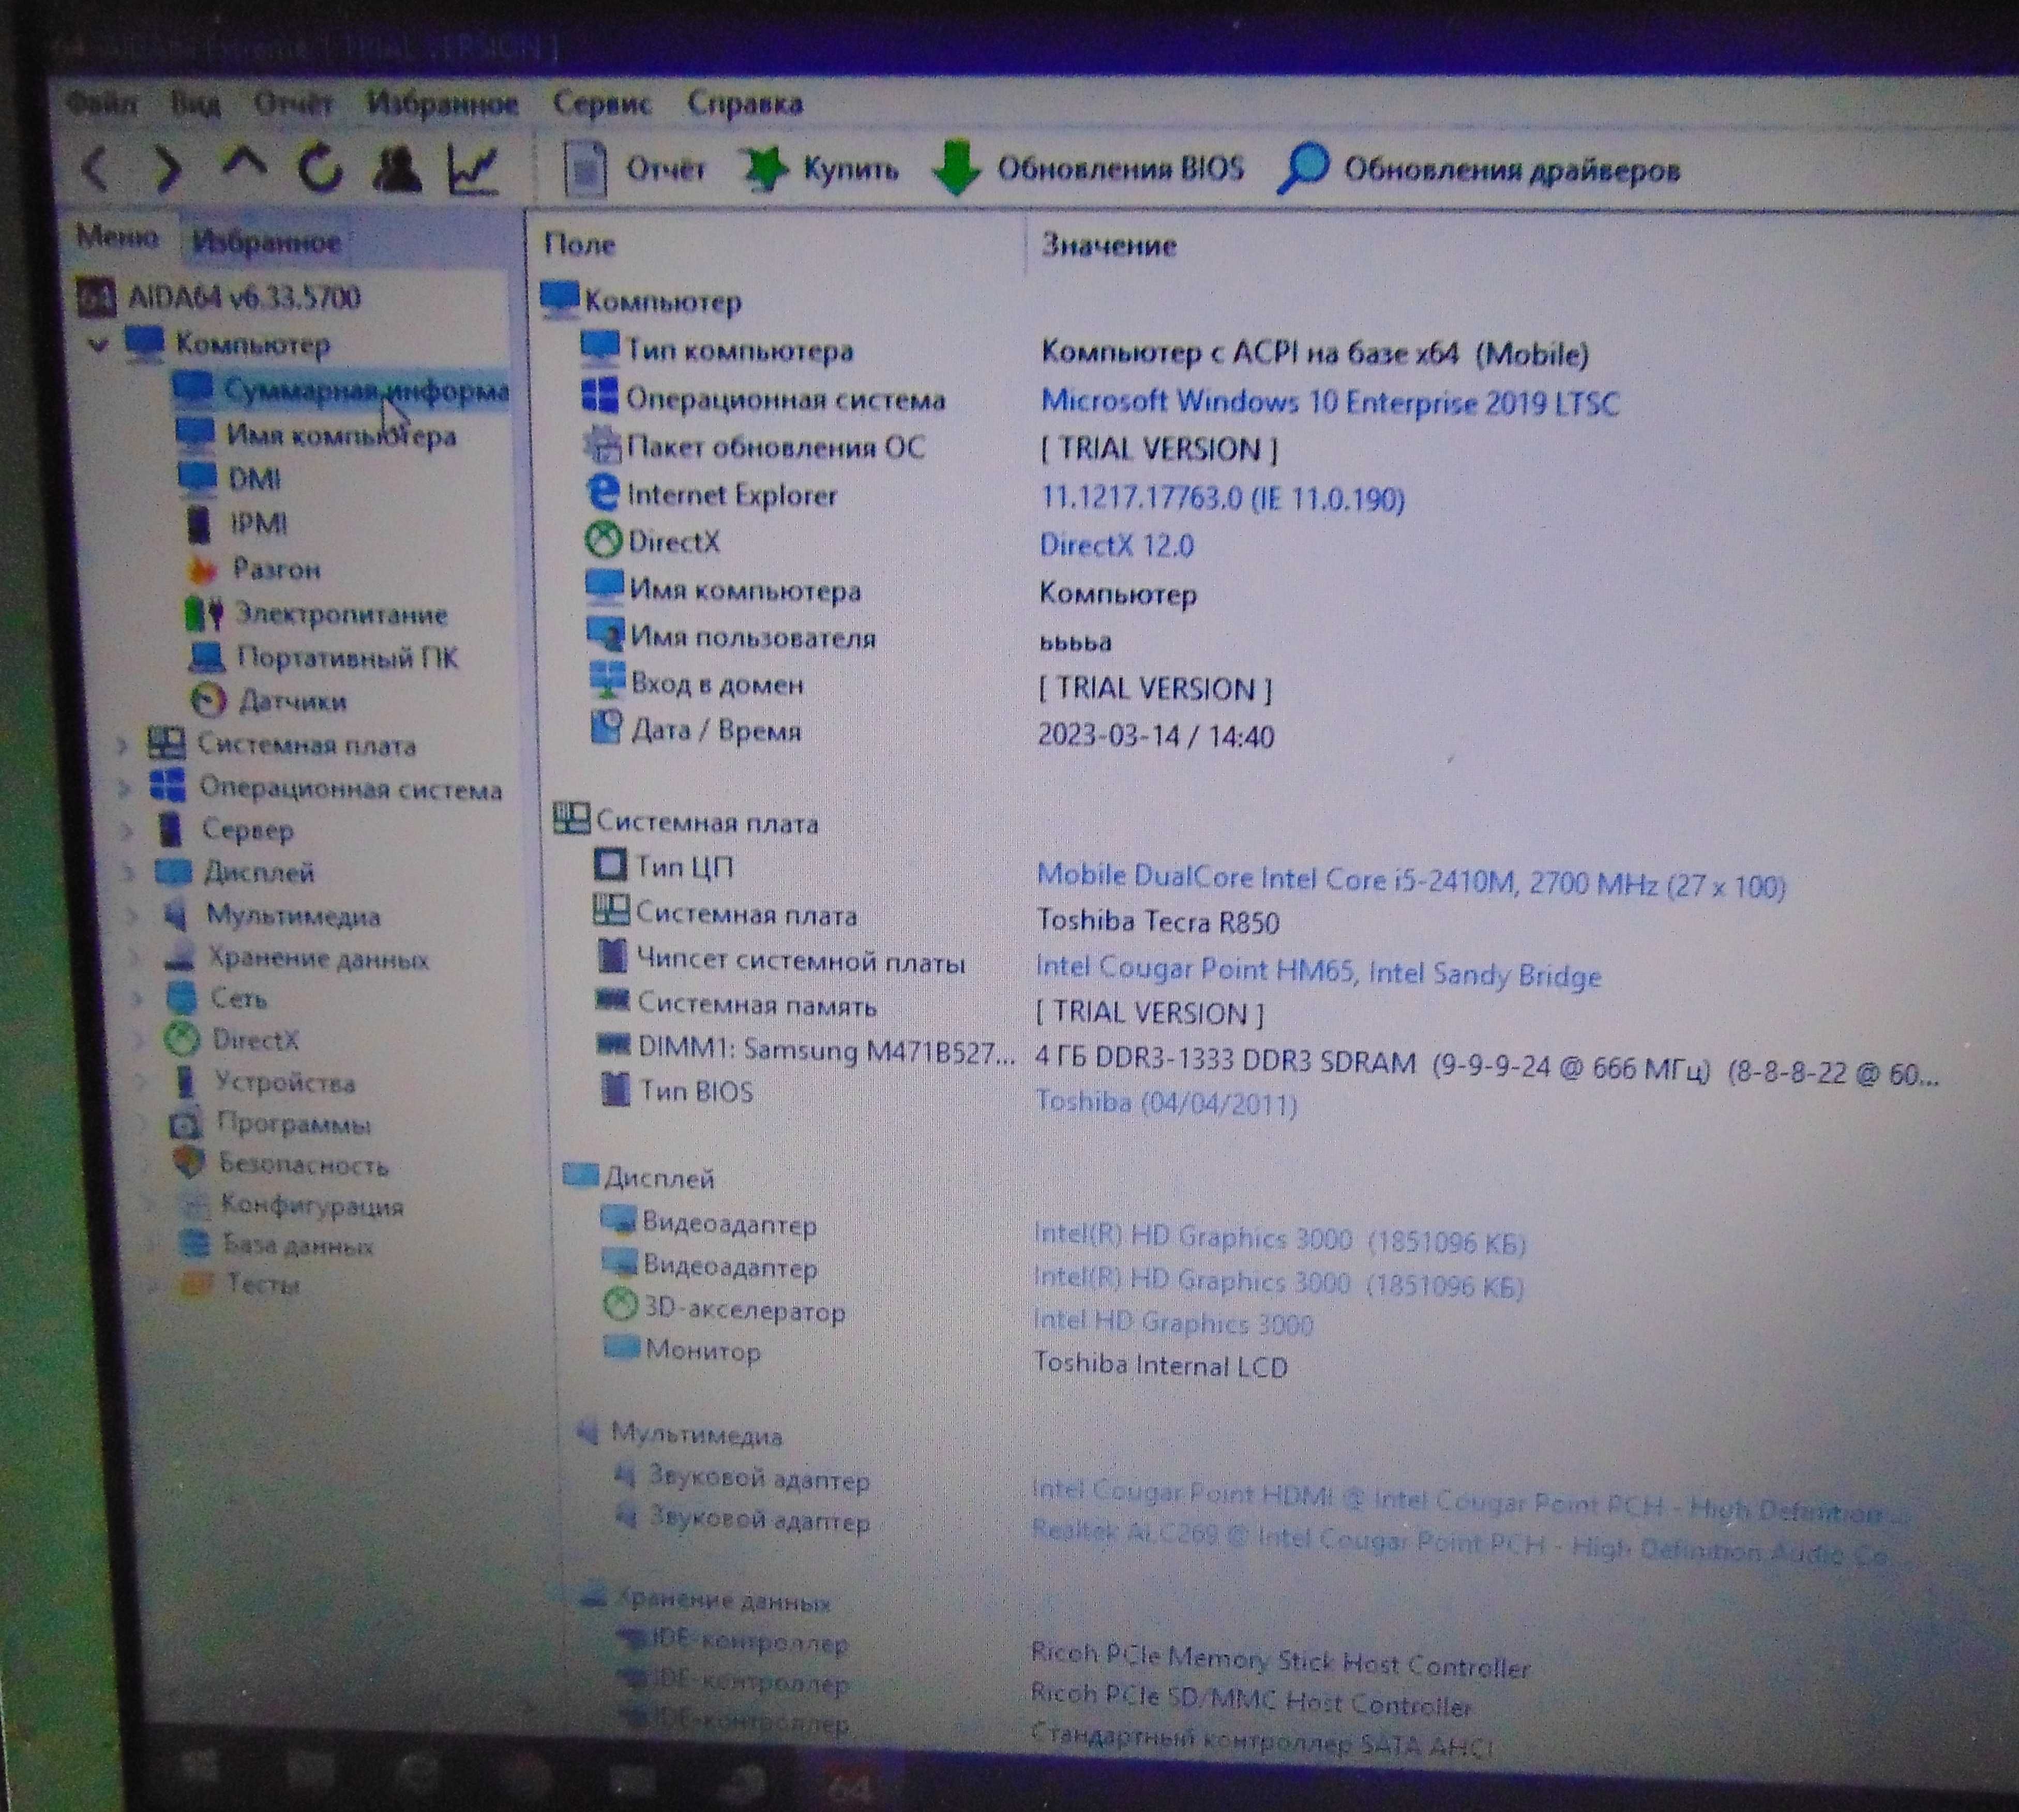Click the Дата / Время row icon
Image resolution: width=2019 pixels, height=1812 pixels.
tap(607, 728)
